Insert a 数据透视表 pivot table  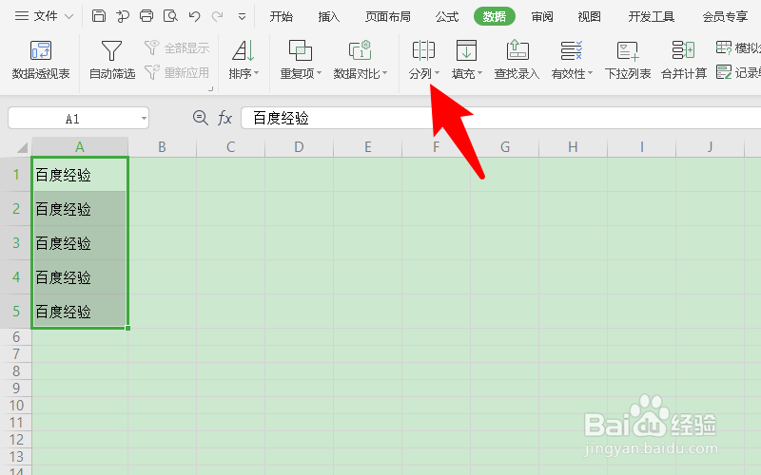(x=41, y=60)
